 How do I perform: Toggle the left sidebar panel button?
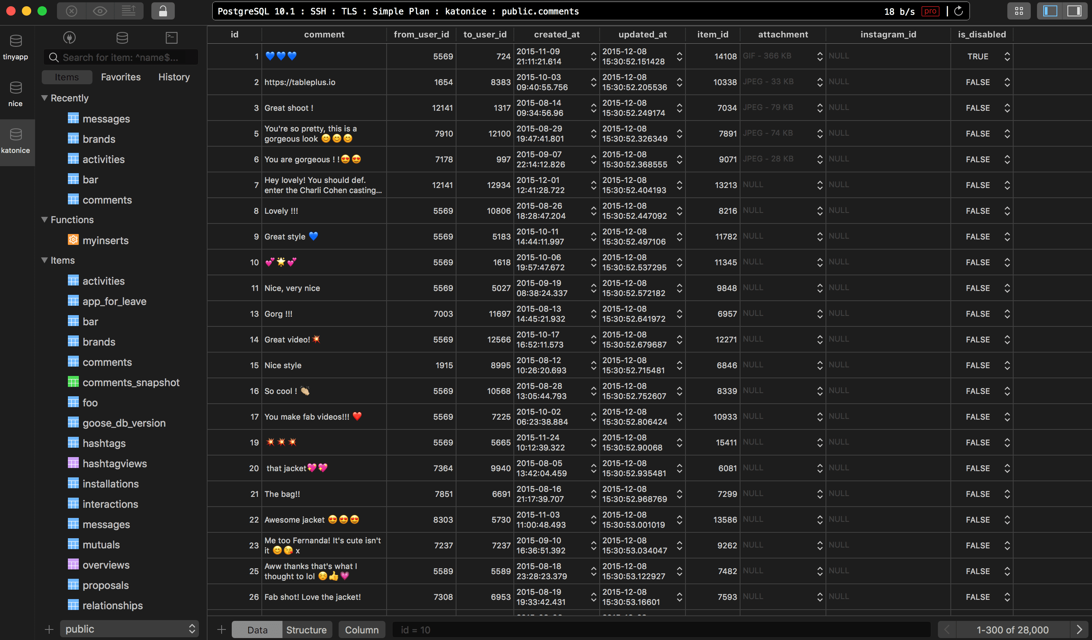coord(1050,11)
